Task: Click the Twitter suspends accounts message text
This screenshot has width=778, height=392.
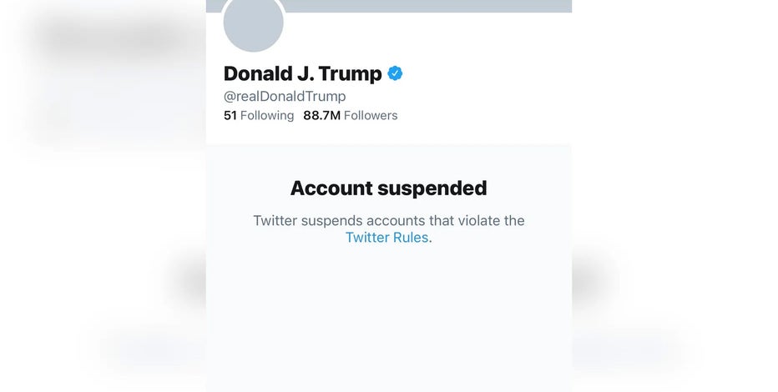Action: [x=388, y=229]
